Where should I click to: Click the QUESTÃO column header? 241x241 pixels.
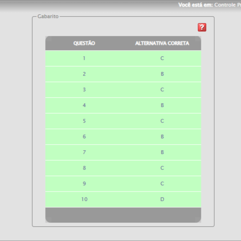click(x=84, y=43)
